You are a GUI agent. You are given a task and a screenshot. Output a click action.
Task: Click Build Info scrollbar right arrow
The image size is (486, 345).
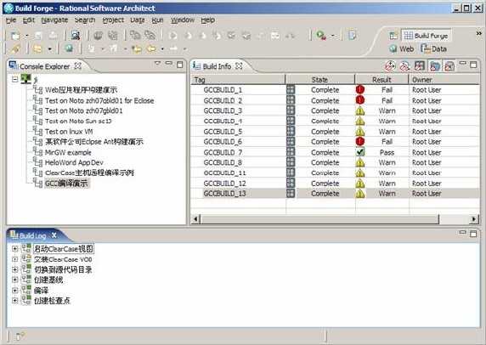click(x=473, y=219)
